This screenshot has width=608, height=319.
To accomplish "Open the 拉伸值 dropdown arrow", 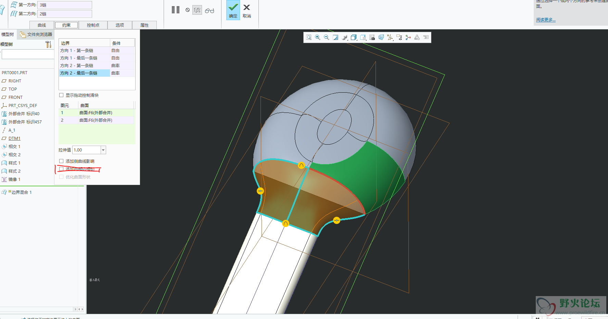I will pyautogui.click(x=103, y=150).
